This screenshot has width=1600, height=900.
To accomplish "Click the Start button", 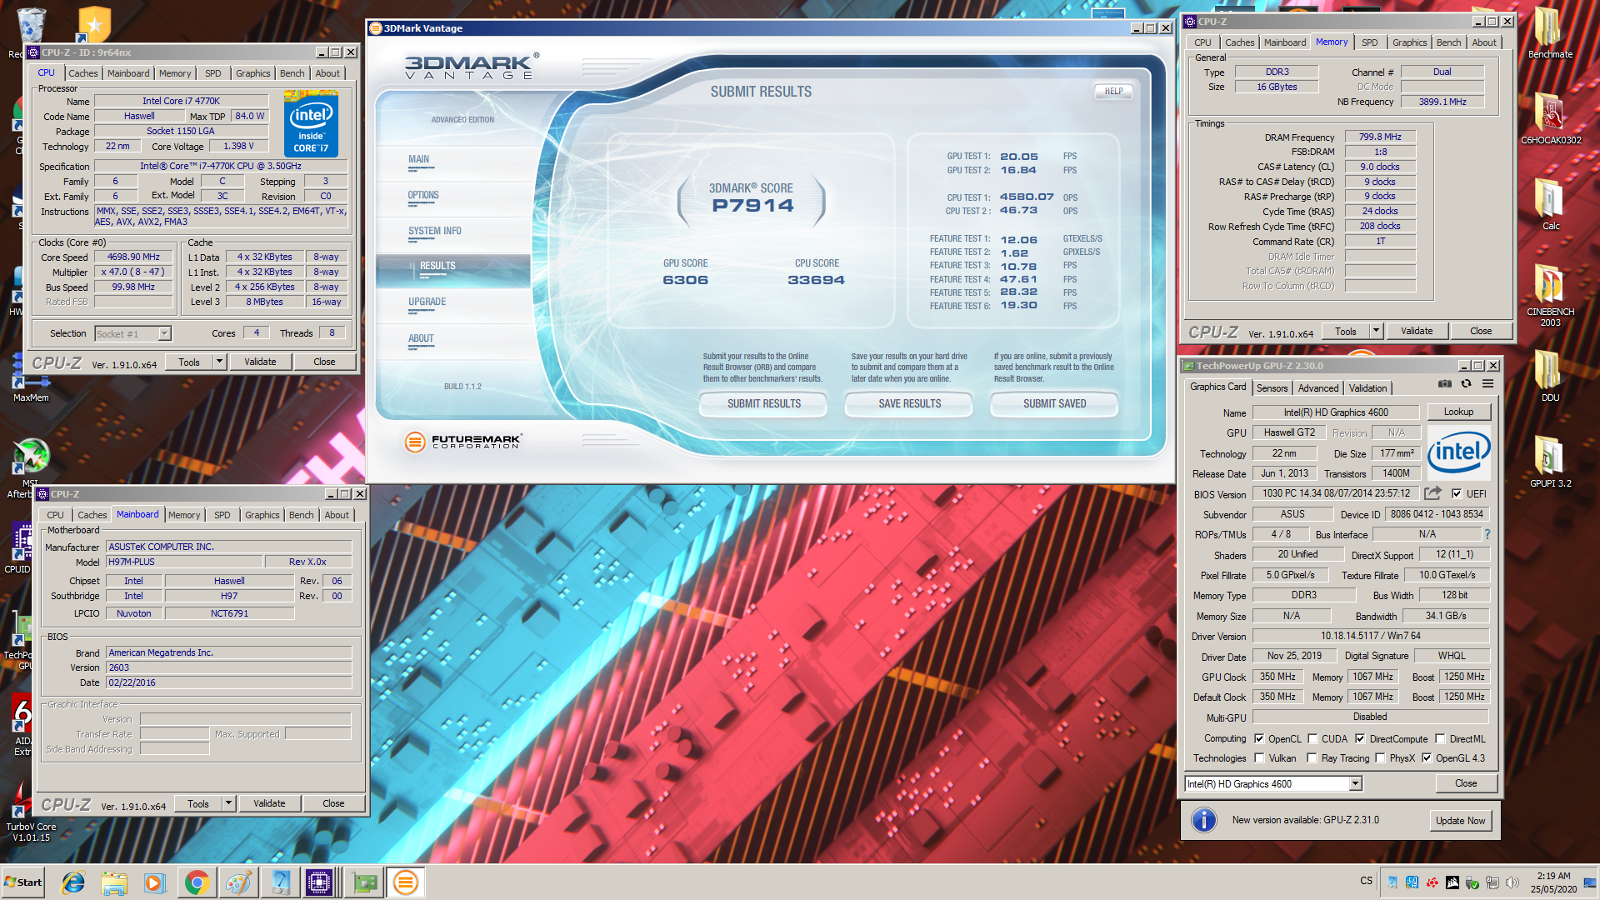I will click(23, 882).
